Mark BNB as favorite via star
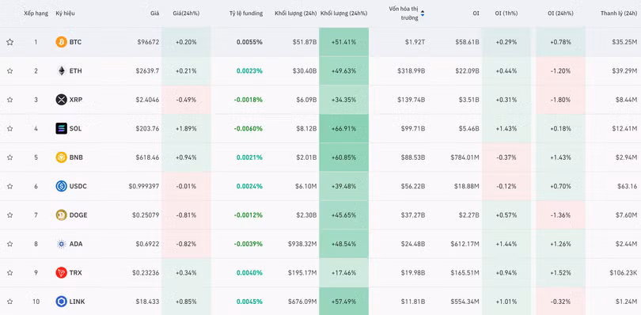641x315 pixels. tap(9, 157)
